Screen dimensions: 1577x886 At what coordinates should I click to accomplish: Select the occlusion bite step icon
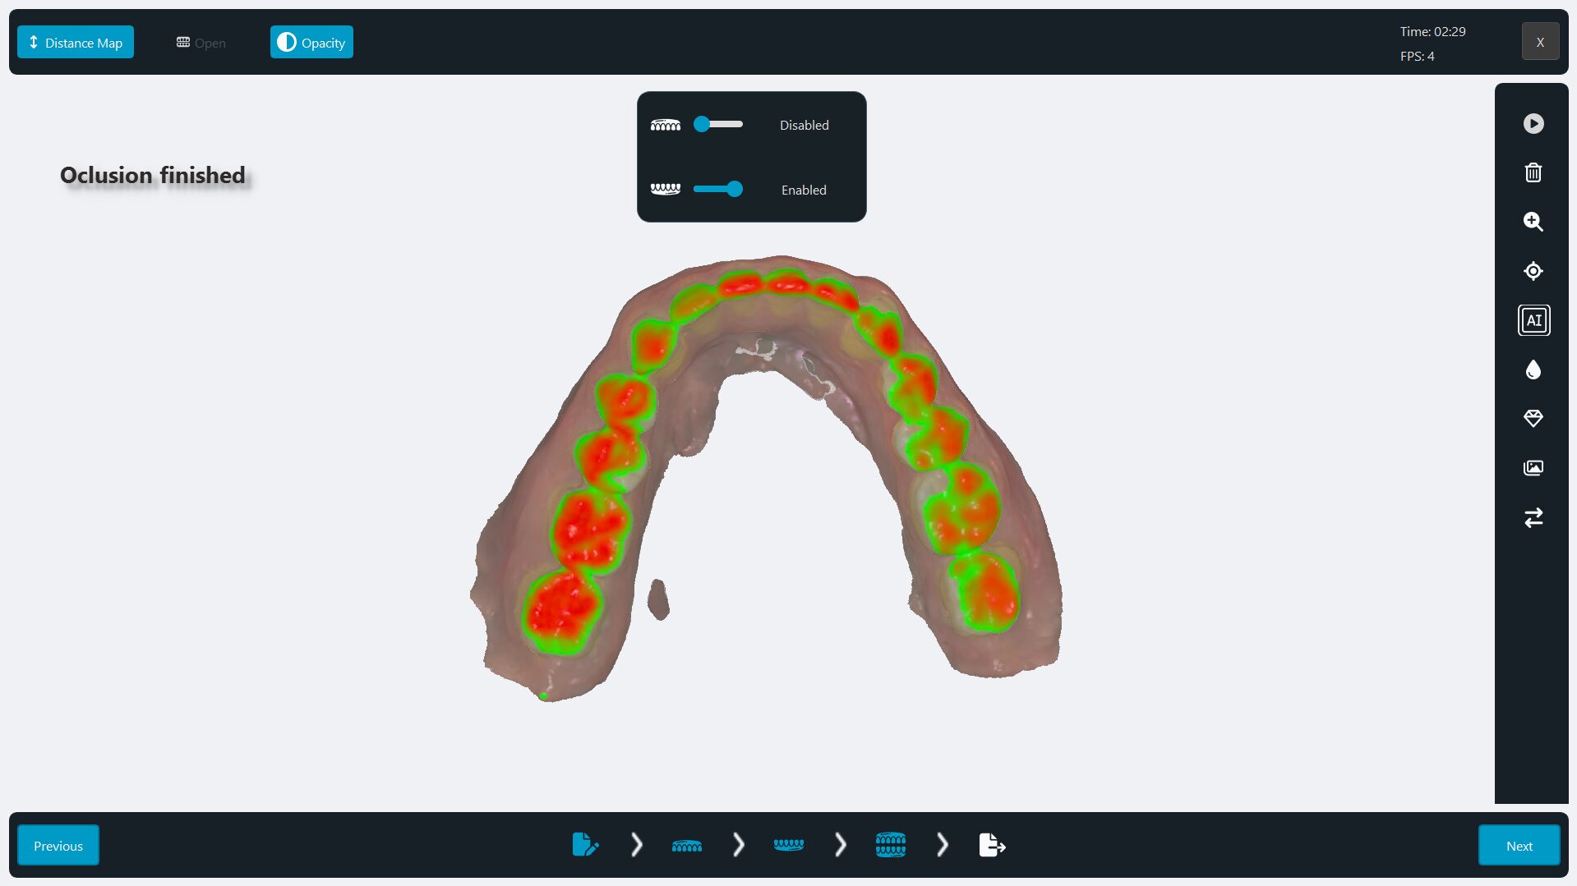click(890, 845)
